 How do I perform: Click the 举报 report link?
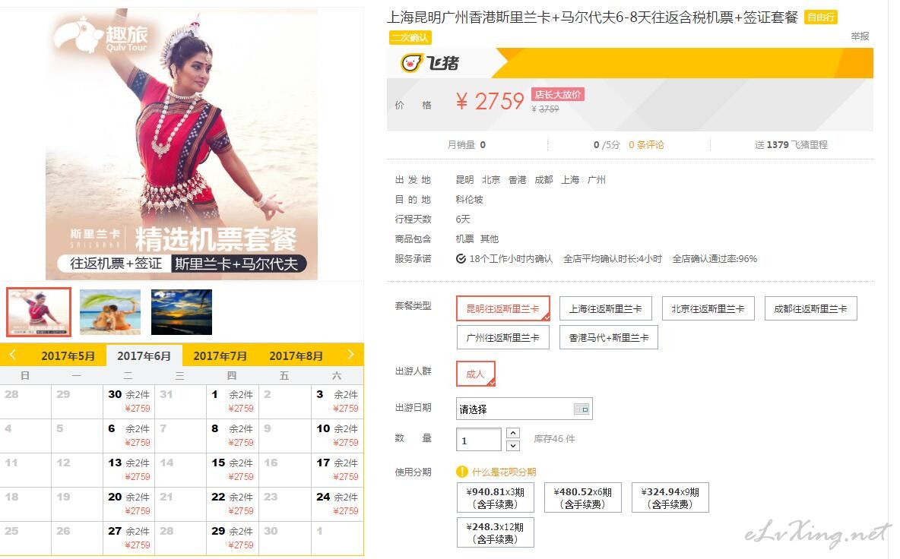860,36
